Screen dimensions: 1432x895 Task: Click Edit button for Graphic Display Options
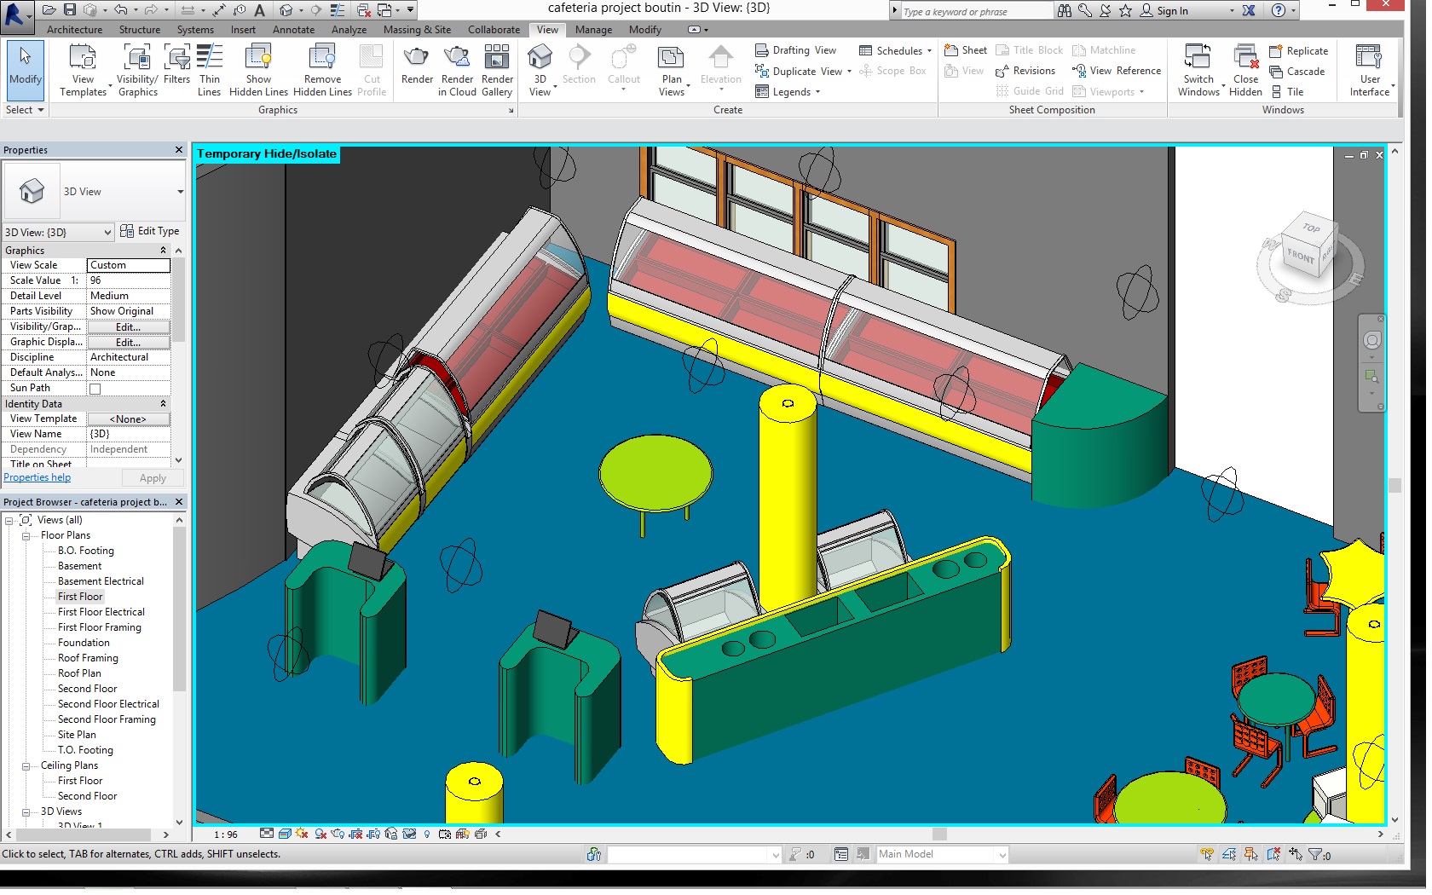coord(129,343)
